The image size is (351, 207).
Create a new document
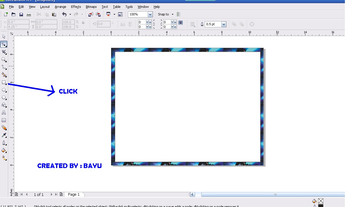(x=6, y=14)
